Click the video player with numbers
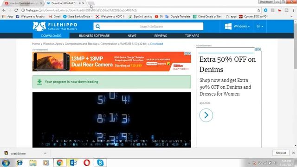 [111, 120]
